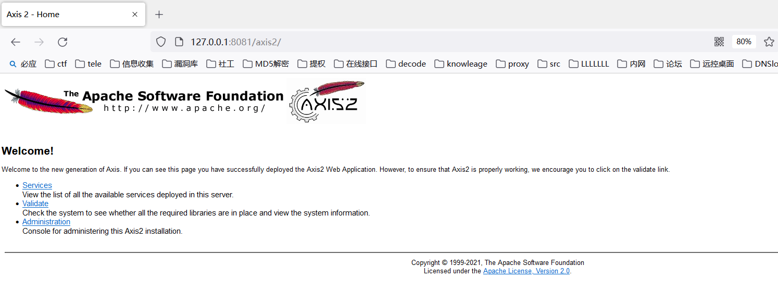778x291 pixels.
Task: Open the proxy bookmarks folder
Action: click(512, 64)
